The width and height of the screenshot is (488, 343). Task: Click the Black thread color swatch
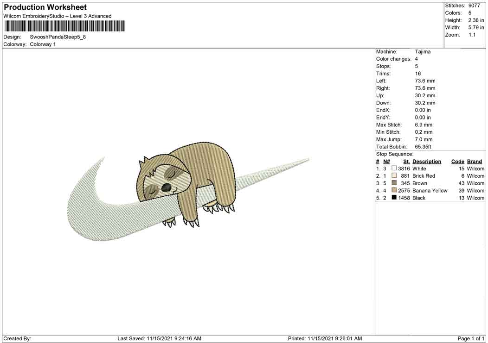(x=394, y=197)
